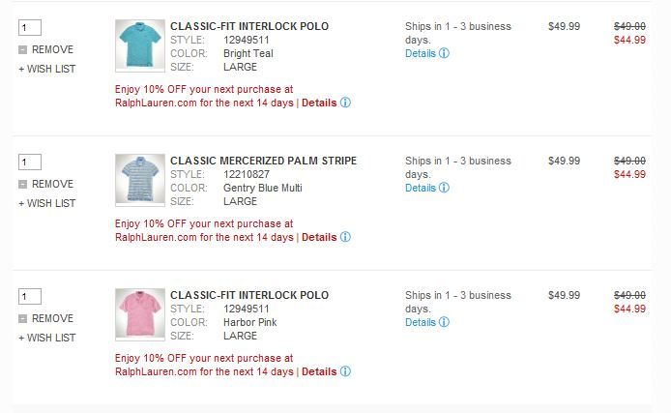Open Gentry Blue striped polo thumbnail
Viewport: 671px width, 413px height.
point(140,180)
